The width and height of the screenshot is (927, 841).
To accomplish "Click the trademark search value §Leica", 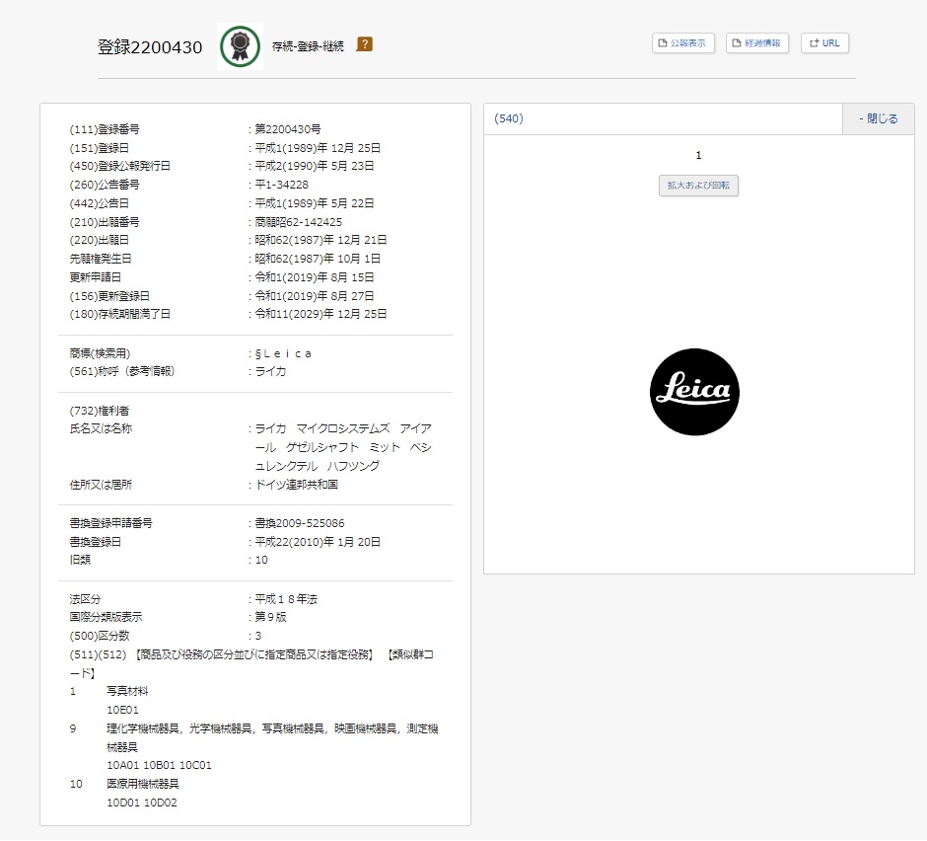I will [x=283, y=354].
